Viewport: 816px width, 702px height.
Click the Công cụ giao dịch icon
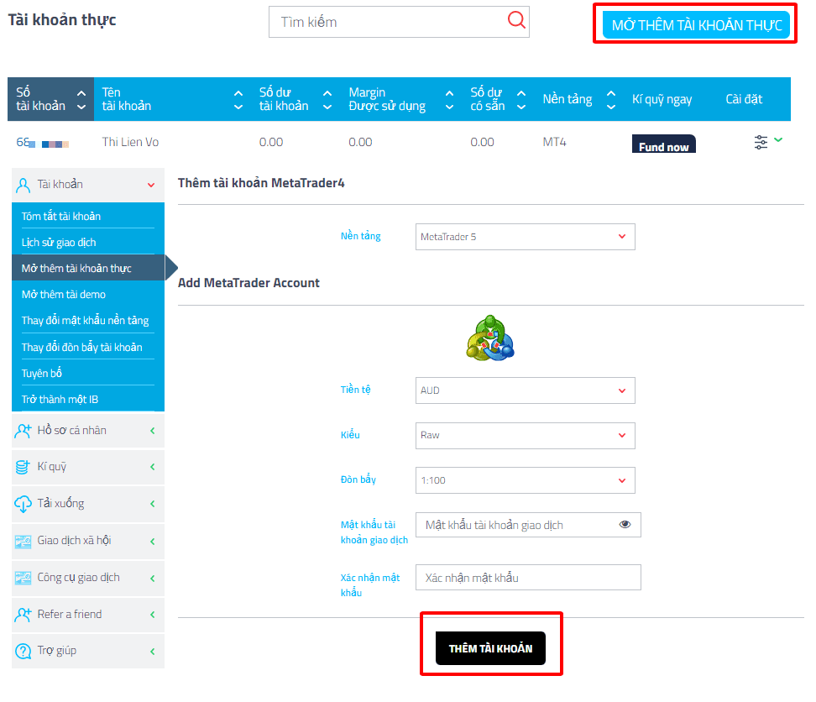pyautogui.click(x=23, y=578)
